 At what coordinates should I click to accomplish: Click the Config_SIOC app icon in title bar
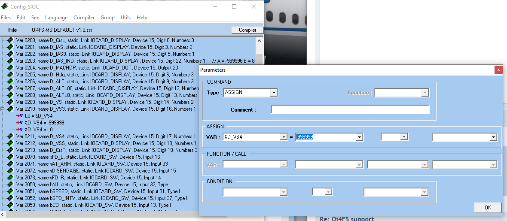click(5, 6)
